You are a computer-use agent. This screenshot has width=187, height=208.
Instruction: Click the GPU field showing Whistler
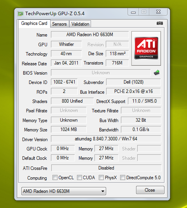click(66, 44)
